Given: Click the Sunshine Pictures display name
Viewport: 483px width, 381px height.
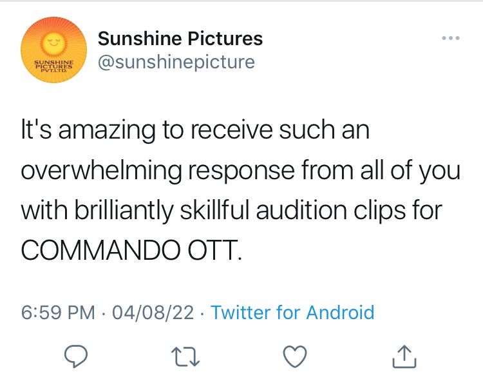Looking at the screenshot, I should tap(180, 39).
